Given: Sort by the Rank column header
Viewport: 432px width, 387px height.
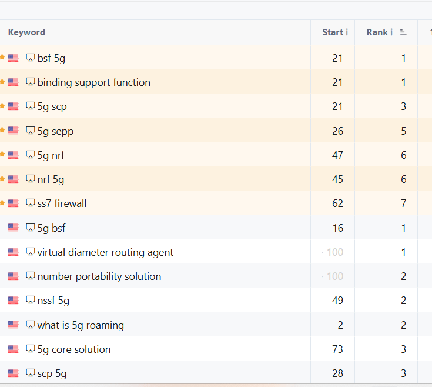Looking at the screenshot, I should coord(377,32).
